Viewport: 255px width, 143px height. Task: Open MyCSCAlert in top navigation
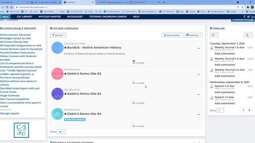(x=75, y=17)
